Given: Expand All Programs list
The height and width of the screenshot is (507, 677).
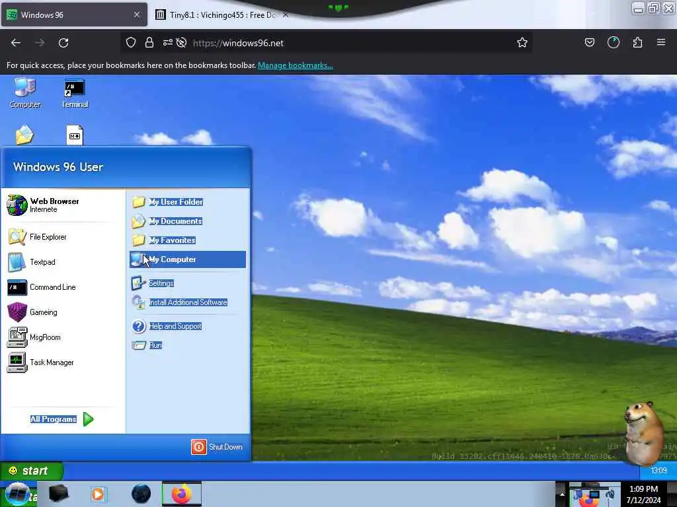Looking at the screenshot, I should click(61, 419).
